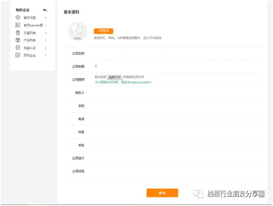Viewport: 273px width, 206px height.
Task: Click the 电话 label
Action: (x=81, y=119)
